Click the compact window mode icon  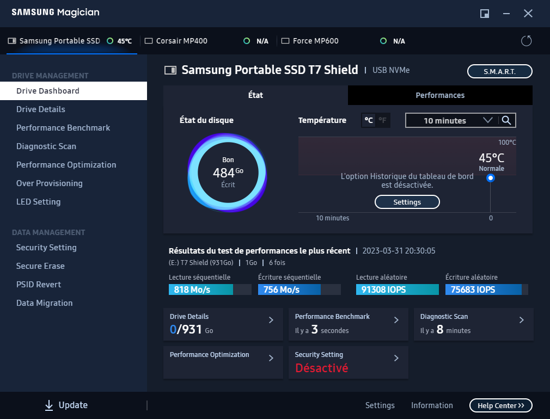pos(485,14)
